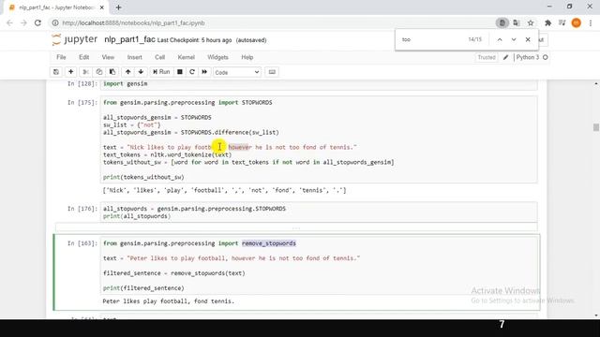Click the translate page icon
600x337 pixels.
517,22
